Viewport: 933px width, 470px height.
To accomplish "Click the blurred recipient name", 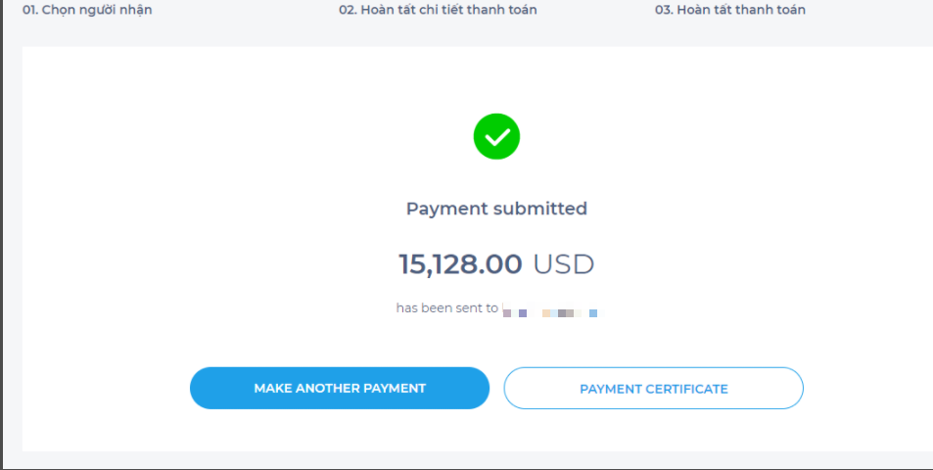I will click(x=549, y=312).
